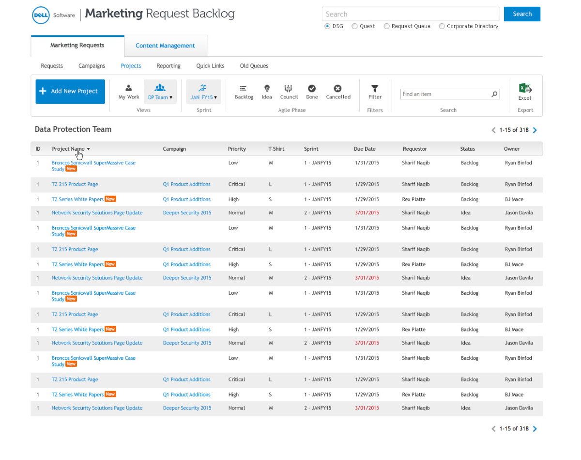Sort by the Project Name column
The height and width of the screenshot is (460, 581).
71,149
